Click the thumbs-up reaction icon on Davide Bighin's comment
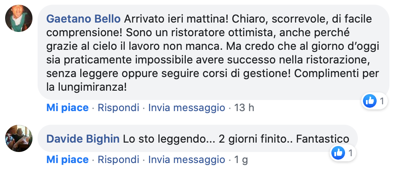The height and width of the screenshot is (169, 395). [338, 153]
